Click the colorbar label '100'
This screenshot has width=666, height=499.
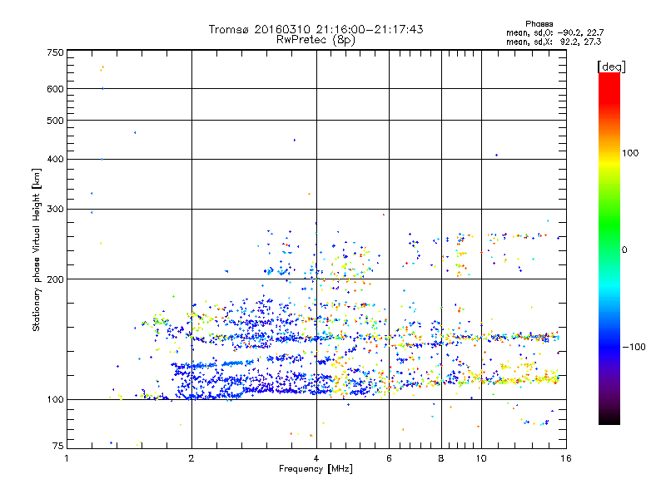point(630,153)
